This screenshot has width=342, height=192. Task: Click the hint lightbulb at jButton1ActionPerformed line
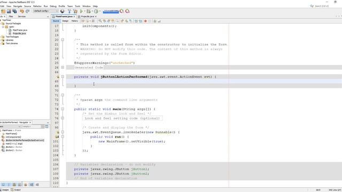tap(58, 77)
